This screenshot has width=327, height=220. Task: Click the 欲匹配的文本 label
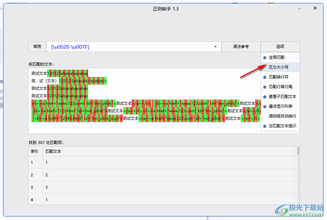click(x=41, y=64)
